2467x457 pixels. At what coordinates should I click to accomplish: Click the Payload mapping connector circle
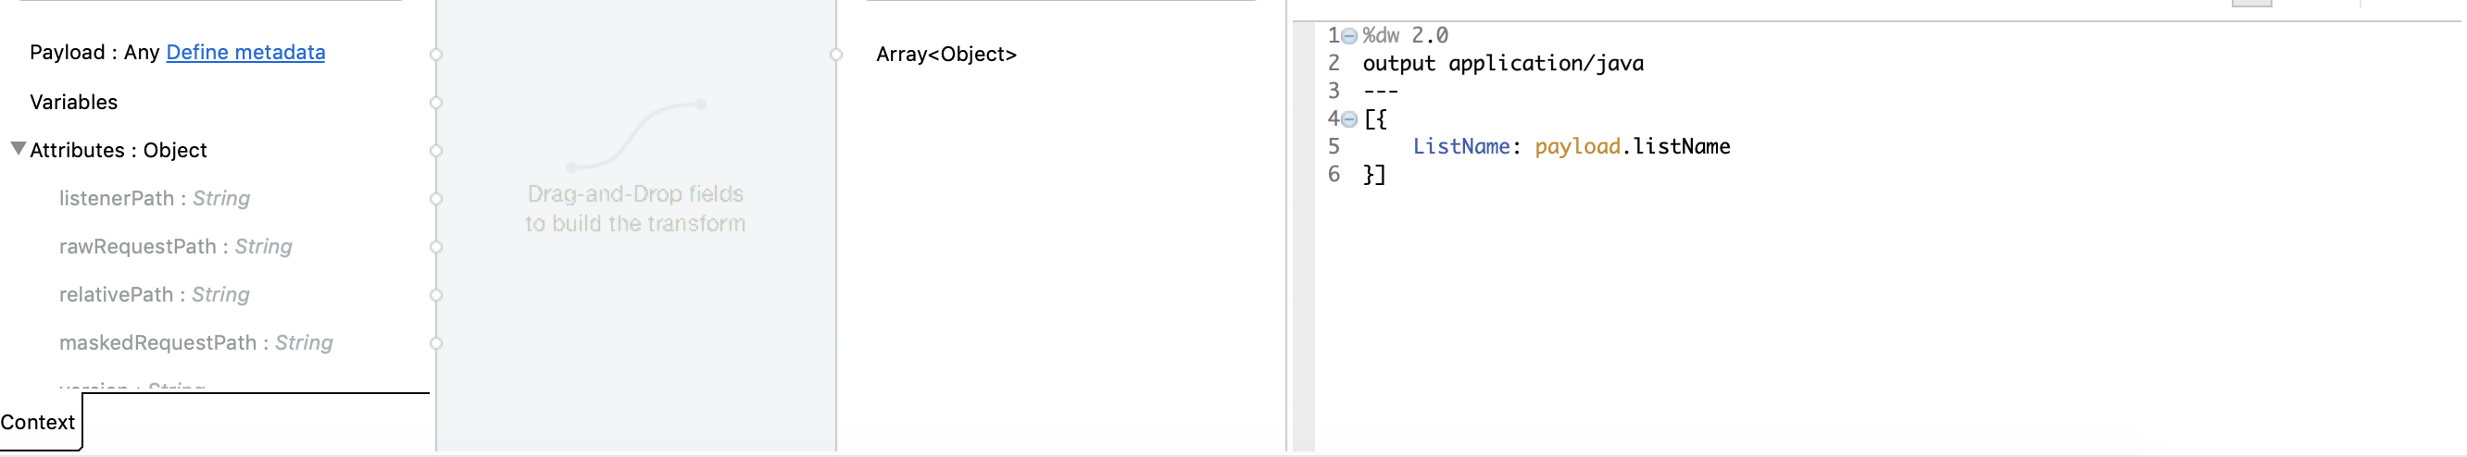tap(436, 55)
